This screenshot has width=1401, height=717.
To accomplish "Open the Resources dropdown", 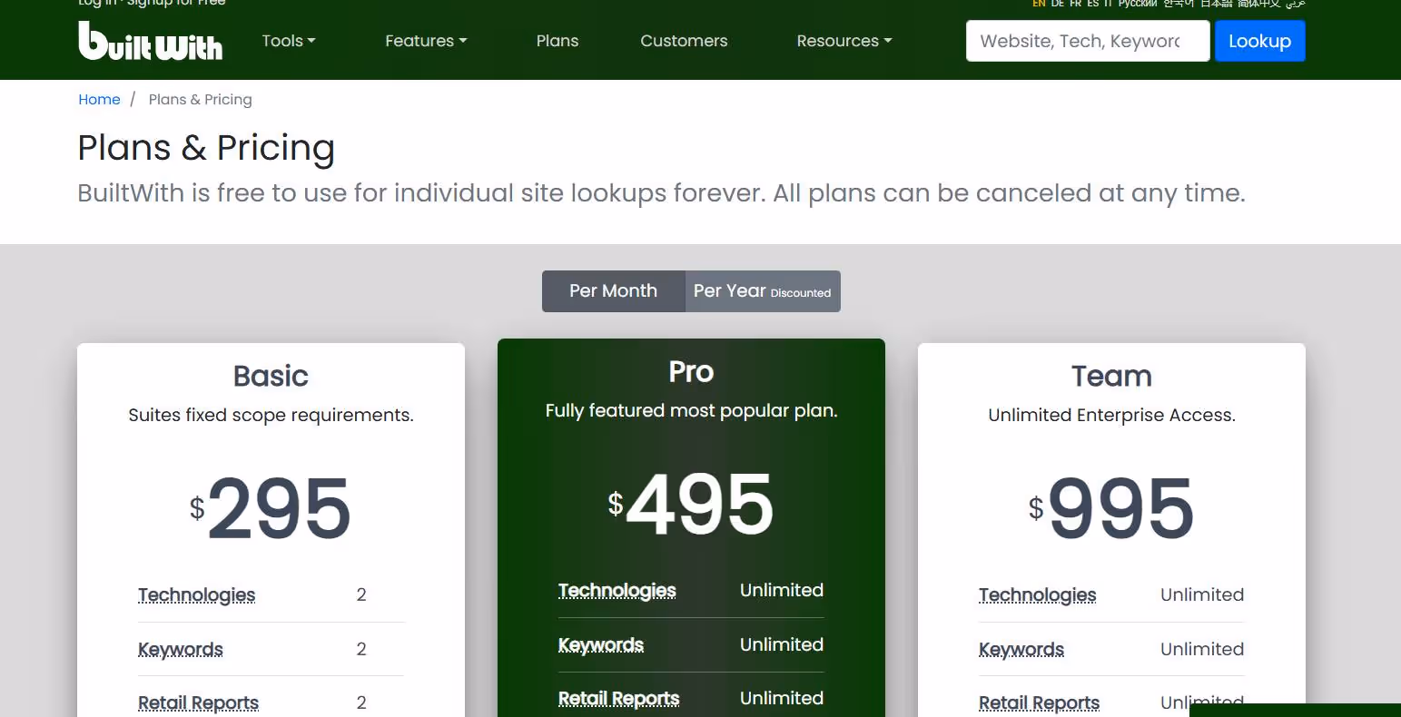I will tap(844, 41).
